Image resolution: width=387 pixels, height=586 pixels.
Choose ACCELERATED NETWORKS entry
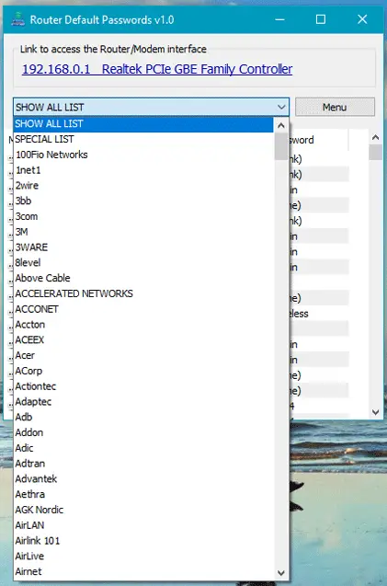click(x=143, y=293)
